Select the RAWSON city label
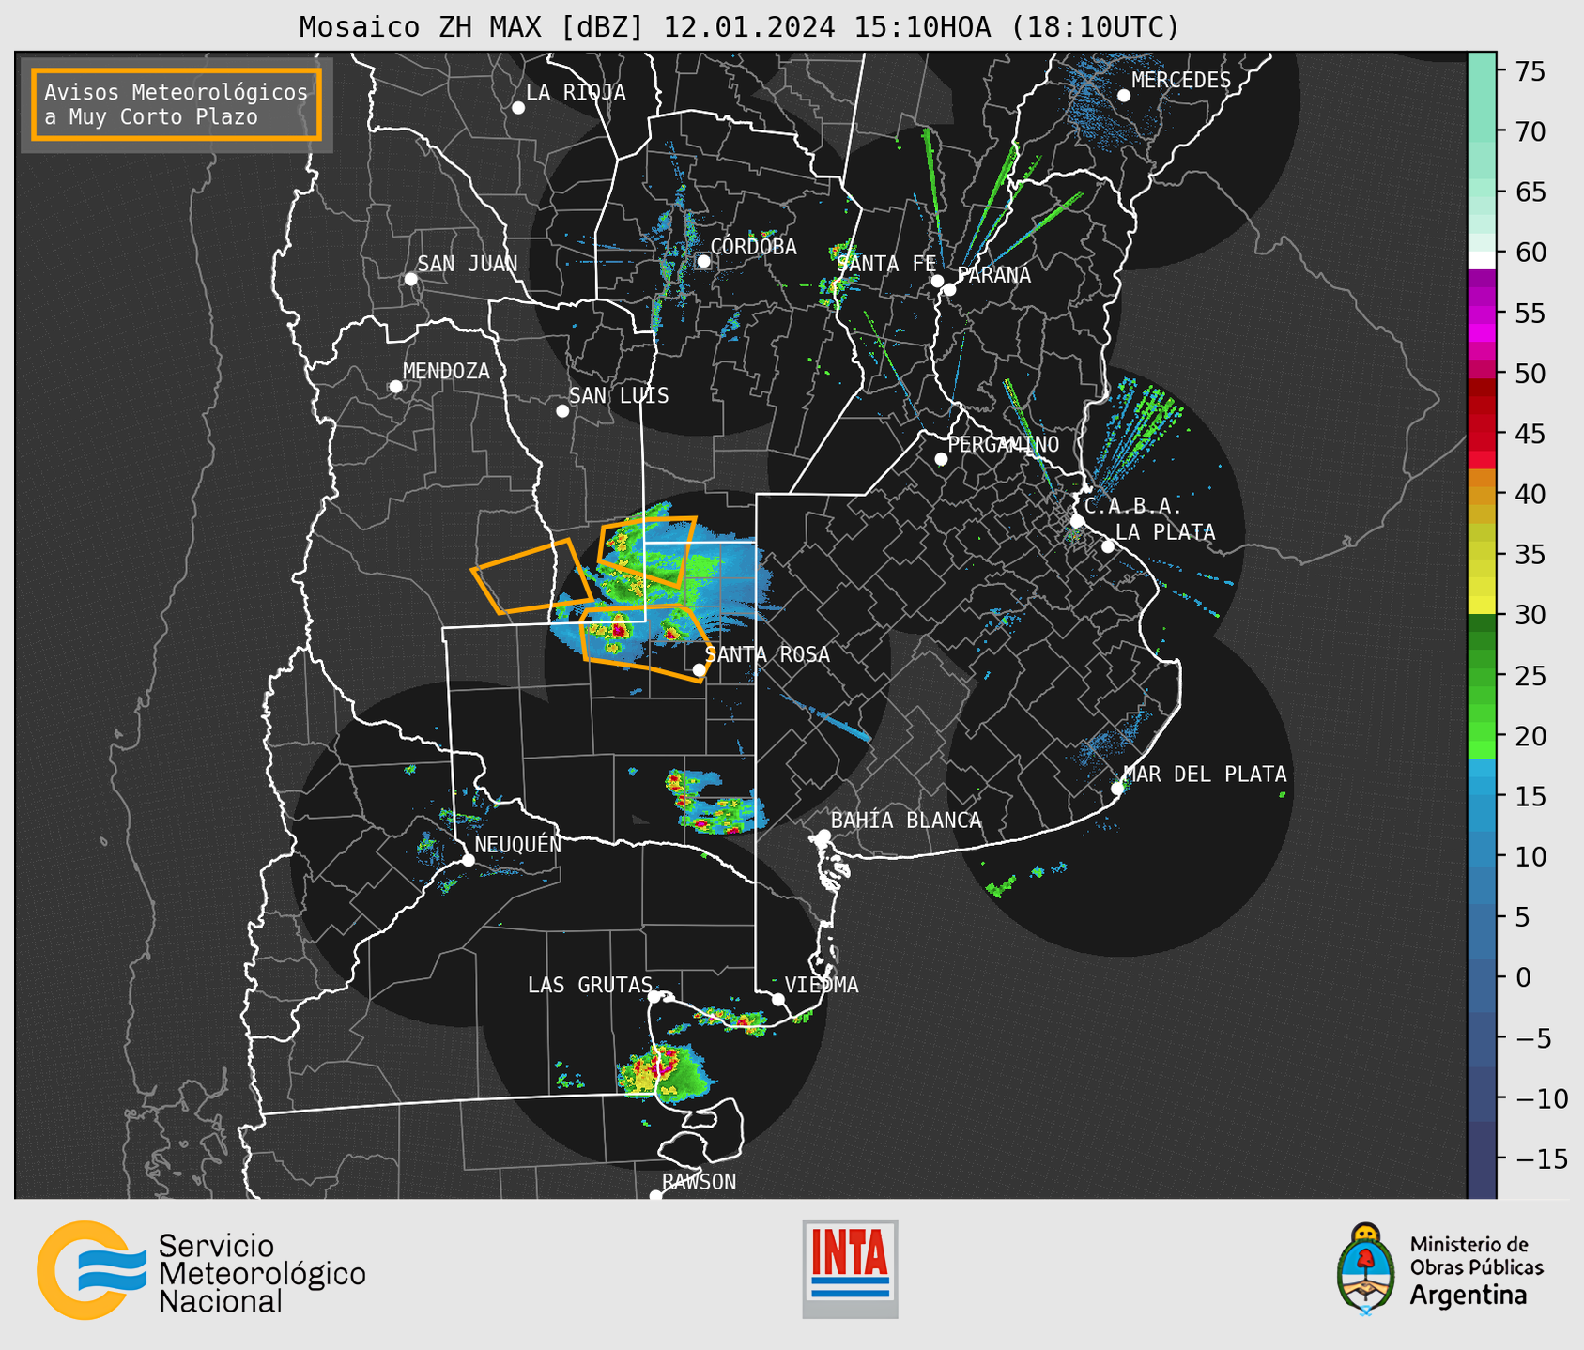The width and height of the screenshot is (1584, 1350). (x=700, y=1182)
